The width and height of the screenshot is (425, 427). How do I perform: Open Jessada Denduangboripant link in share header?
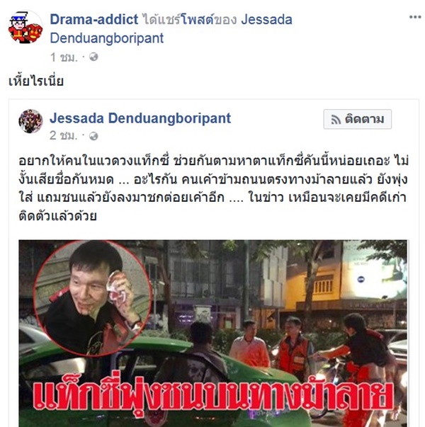(171, 29)
